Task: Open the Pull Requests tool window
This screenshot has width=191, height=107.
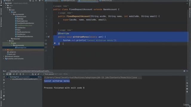Action: [x=1, y=22]
